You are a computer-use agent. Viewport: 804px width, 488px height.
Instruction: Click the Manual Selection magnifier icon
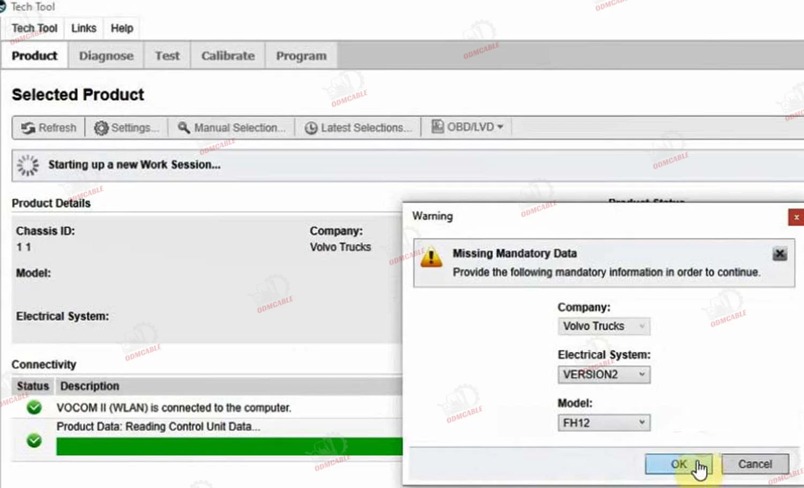coord(184,128)
